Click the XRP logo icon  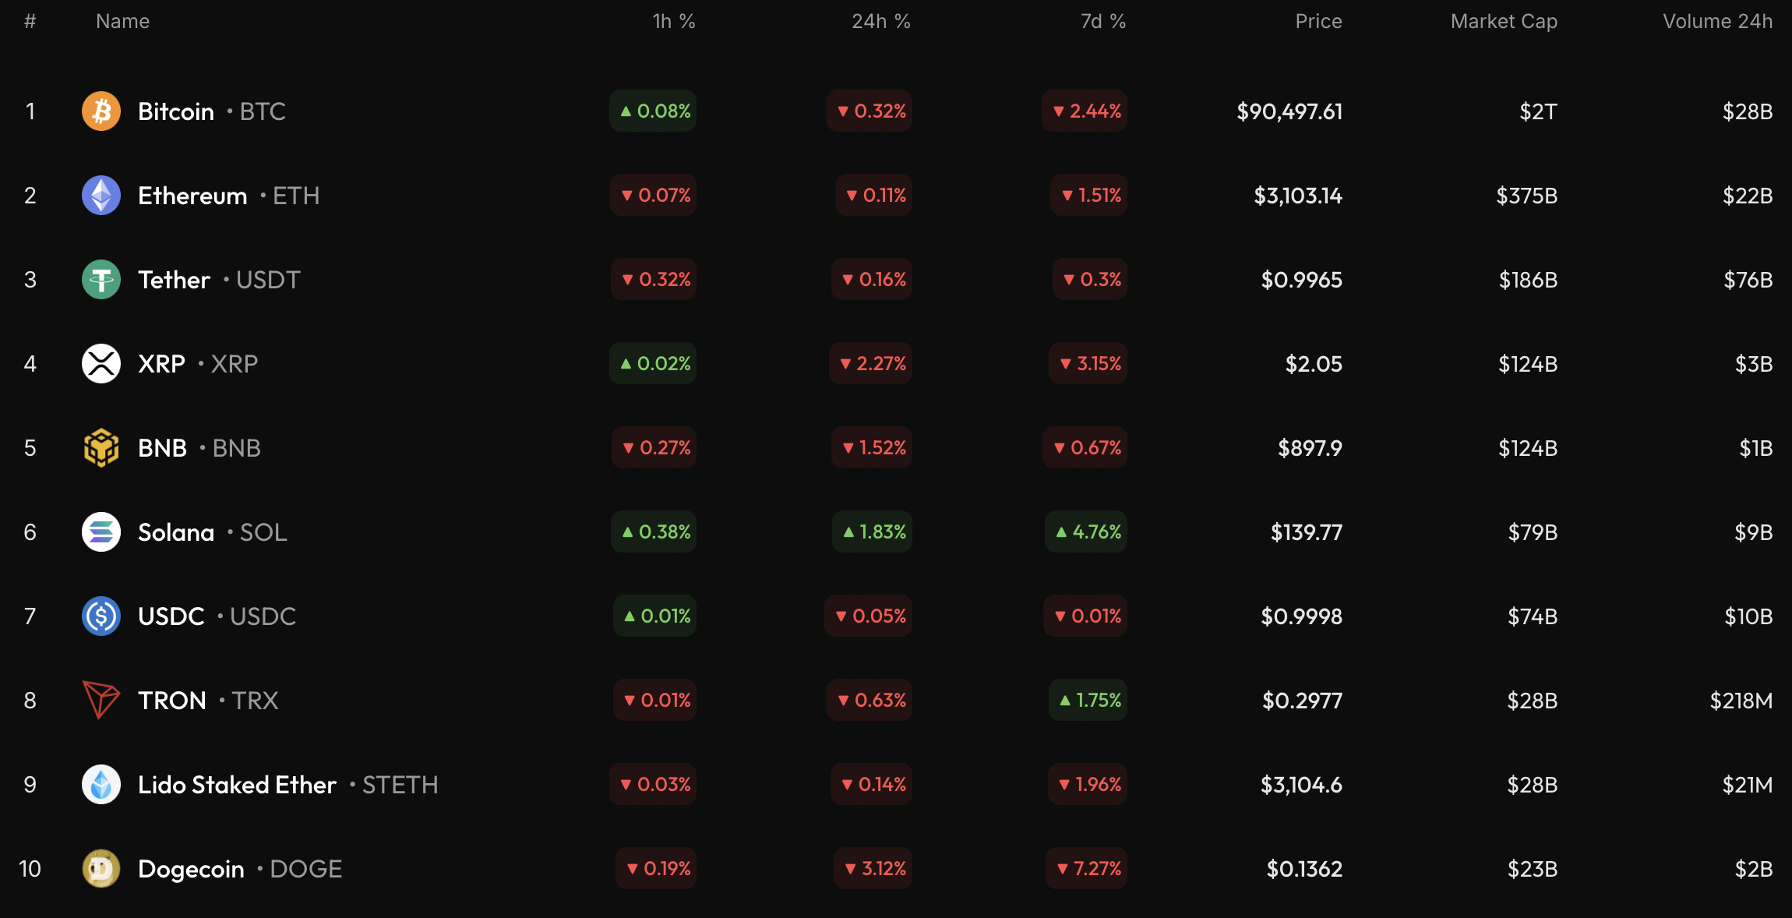(101, 364)
